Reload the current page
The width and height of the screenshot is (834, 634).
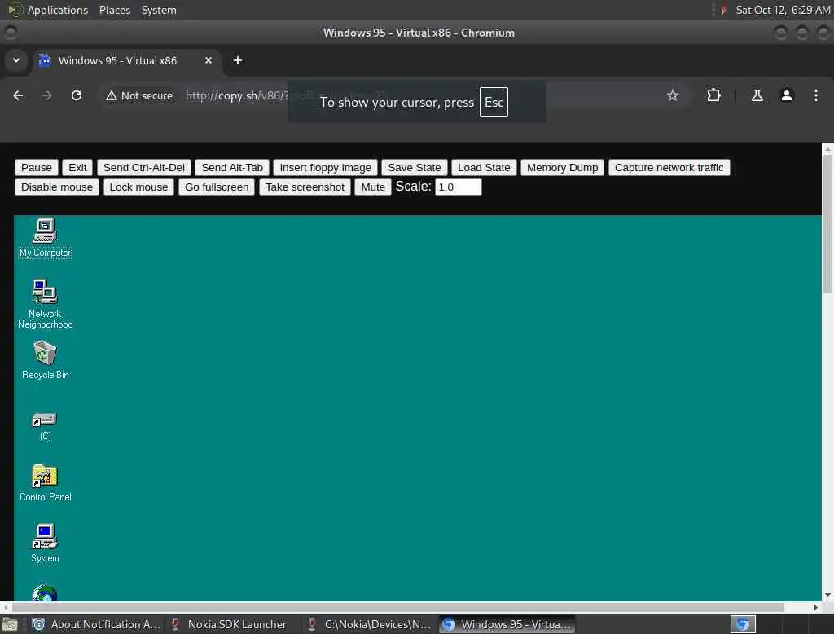click(77, 95)
